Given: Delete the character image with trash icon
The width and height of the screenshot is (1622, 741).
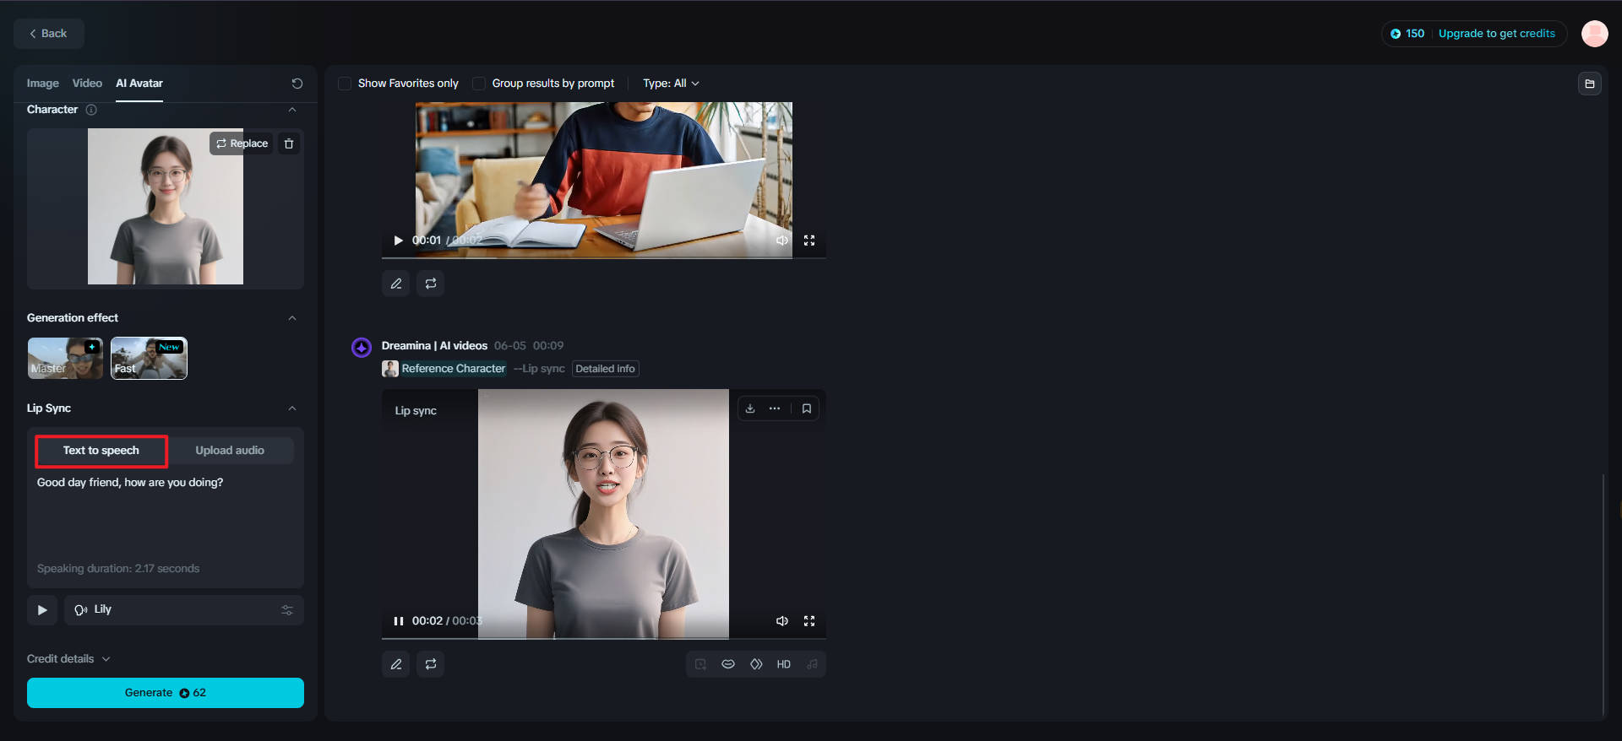Looking at the screenshot, I should point(289,143).
